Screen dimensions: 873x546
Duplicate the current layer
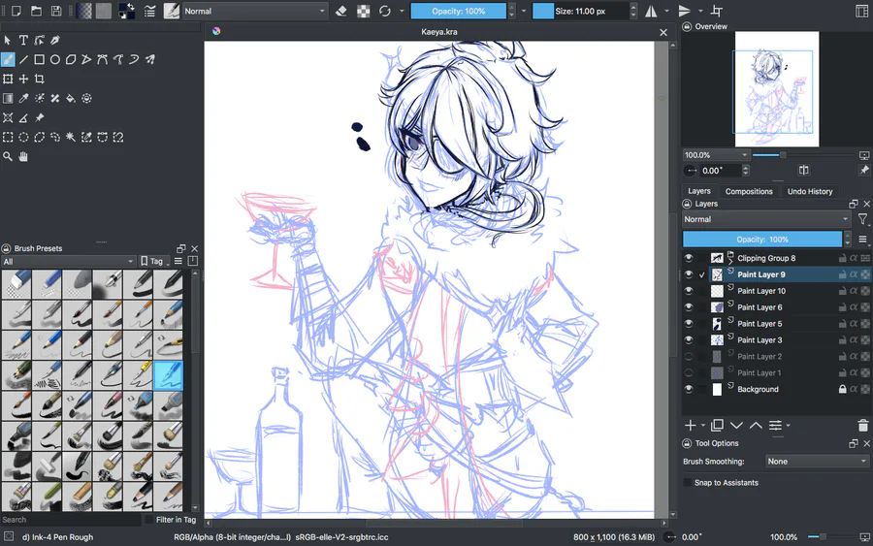click(717, 425)
